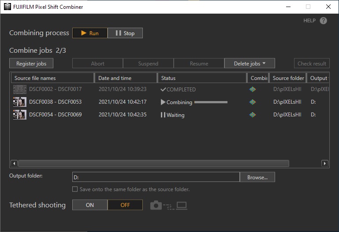Click the Fujifilm app icon in title bar
Viewport: 339px width, 232px height.
pyautogui.click(x=6, y=7)
